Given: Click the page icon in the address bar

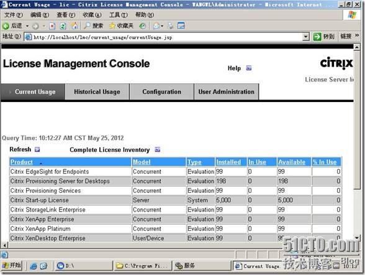Looking at the screenshot, I should pyautogui.click(x=28, y=37).
